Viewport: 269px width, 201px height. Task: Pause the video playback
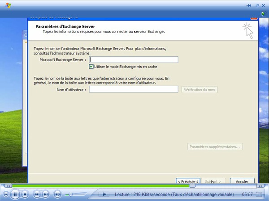[15, 194]
